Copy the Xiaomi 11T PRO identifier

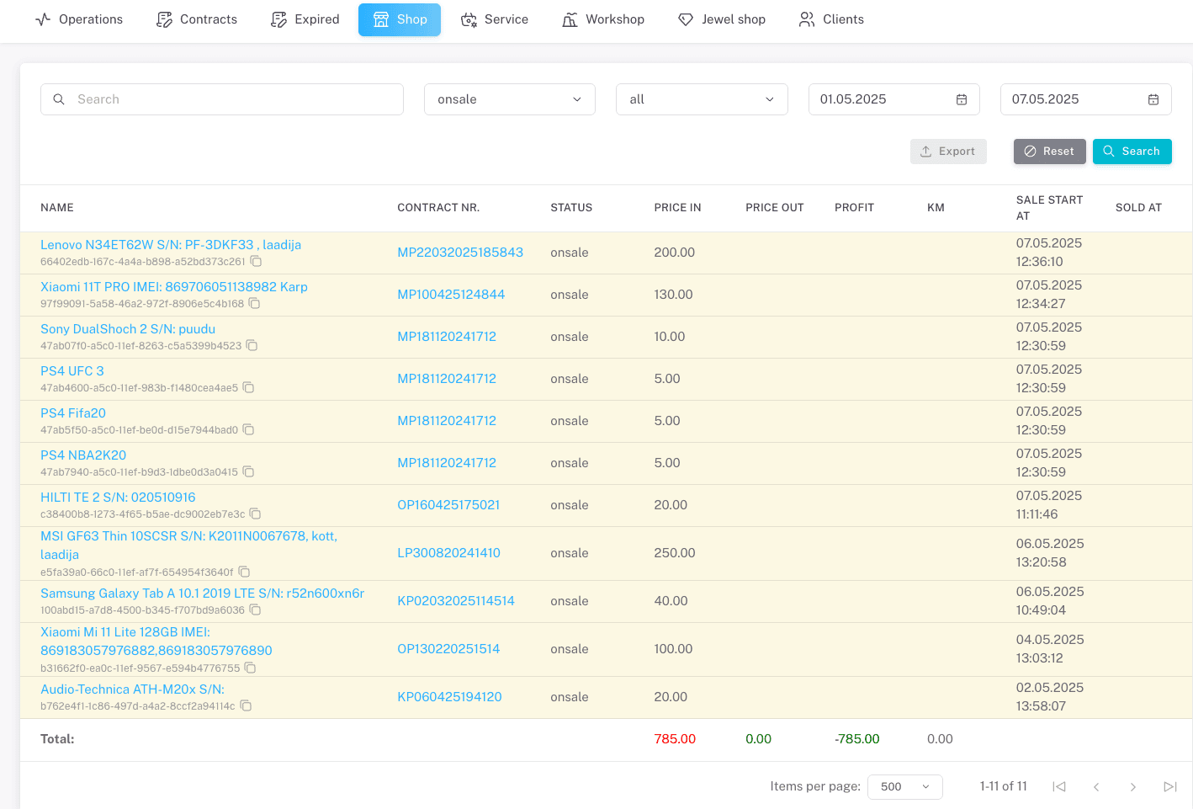pos(255,304)
